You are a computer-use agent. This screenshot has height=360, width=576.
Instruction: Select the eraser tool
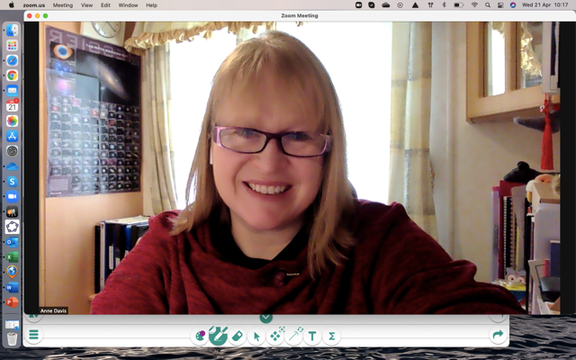tap(238, 336)
